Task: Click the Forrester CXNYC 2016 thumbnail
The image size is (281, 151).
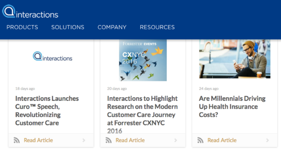Action: (143, 60)
